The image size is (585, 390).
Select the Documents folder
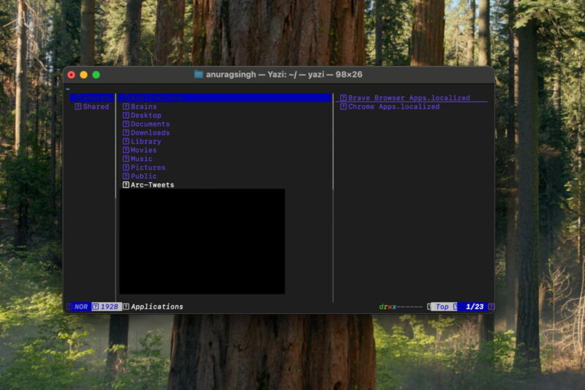(x=150, y=124)
